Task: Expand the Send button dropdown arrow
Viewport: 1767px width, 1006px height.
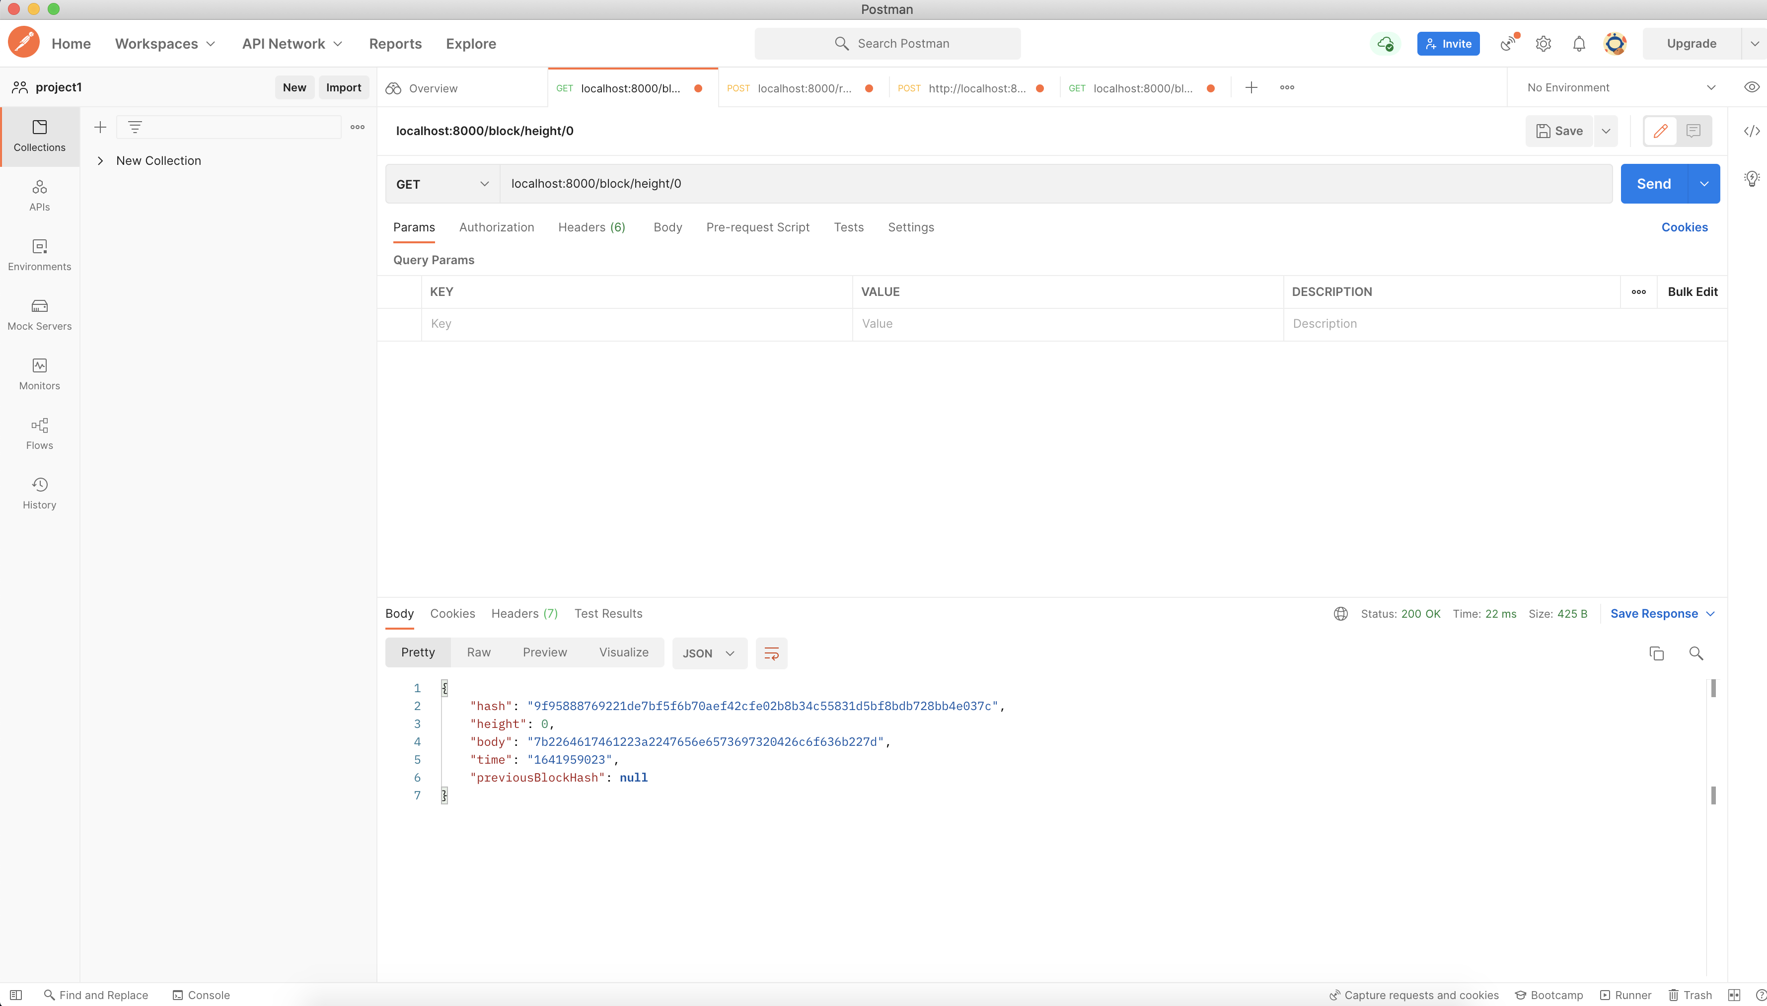Action: pyautogui.click(x=1703, y=184)
